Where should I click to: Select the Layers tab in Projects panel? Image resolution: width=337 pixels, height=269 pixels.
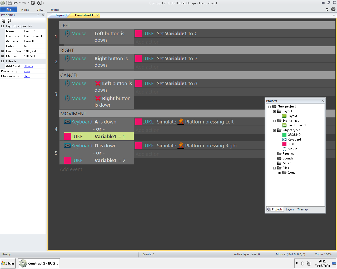pos(290,209)
